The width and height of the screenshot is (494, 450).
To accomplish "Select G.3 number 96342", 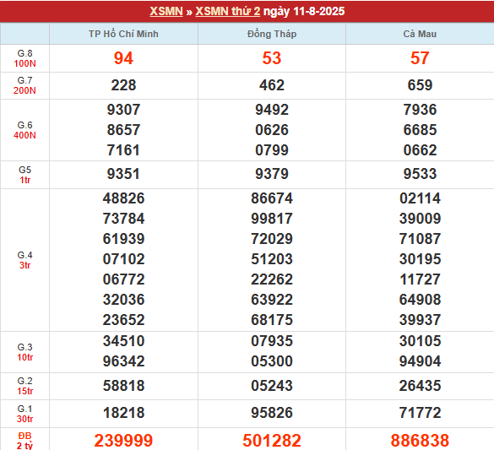I will pos(123,361).
